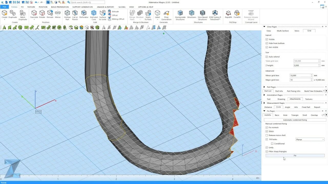Switch to the FIX ribbon tab

(22, 7)
